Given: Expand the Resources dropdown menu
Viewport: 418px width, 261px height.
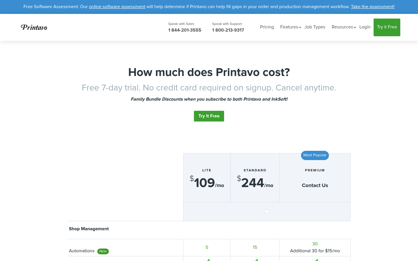Looking at the screenshot, I should click(x=344, y=27).
